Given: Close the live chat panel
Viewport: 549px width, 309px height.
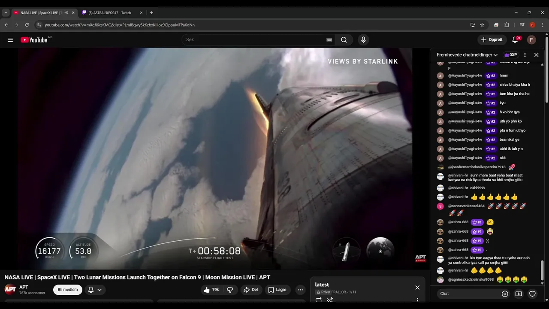Looking at the screenshot, I should [x=536, y=55].
